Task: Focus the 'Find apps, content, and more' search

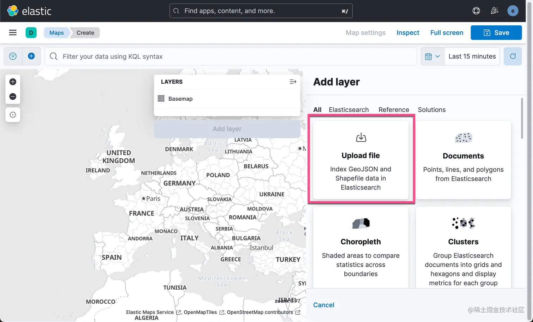Action: click(x=261, y=11)
